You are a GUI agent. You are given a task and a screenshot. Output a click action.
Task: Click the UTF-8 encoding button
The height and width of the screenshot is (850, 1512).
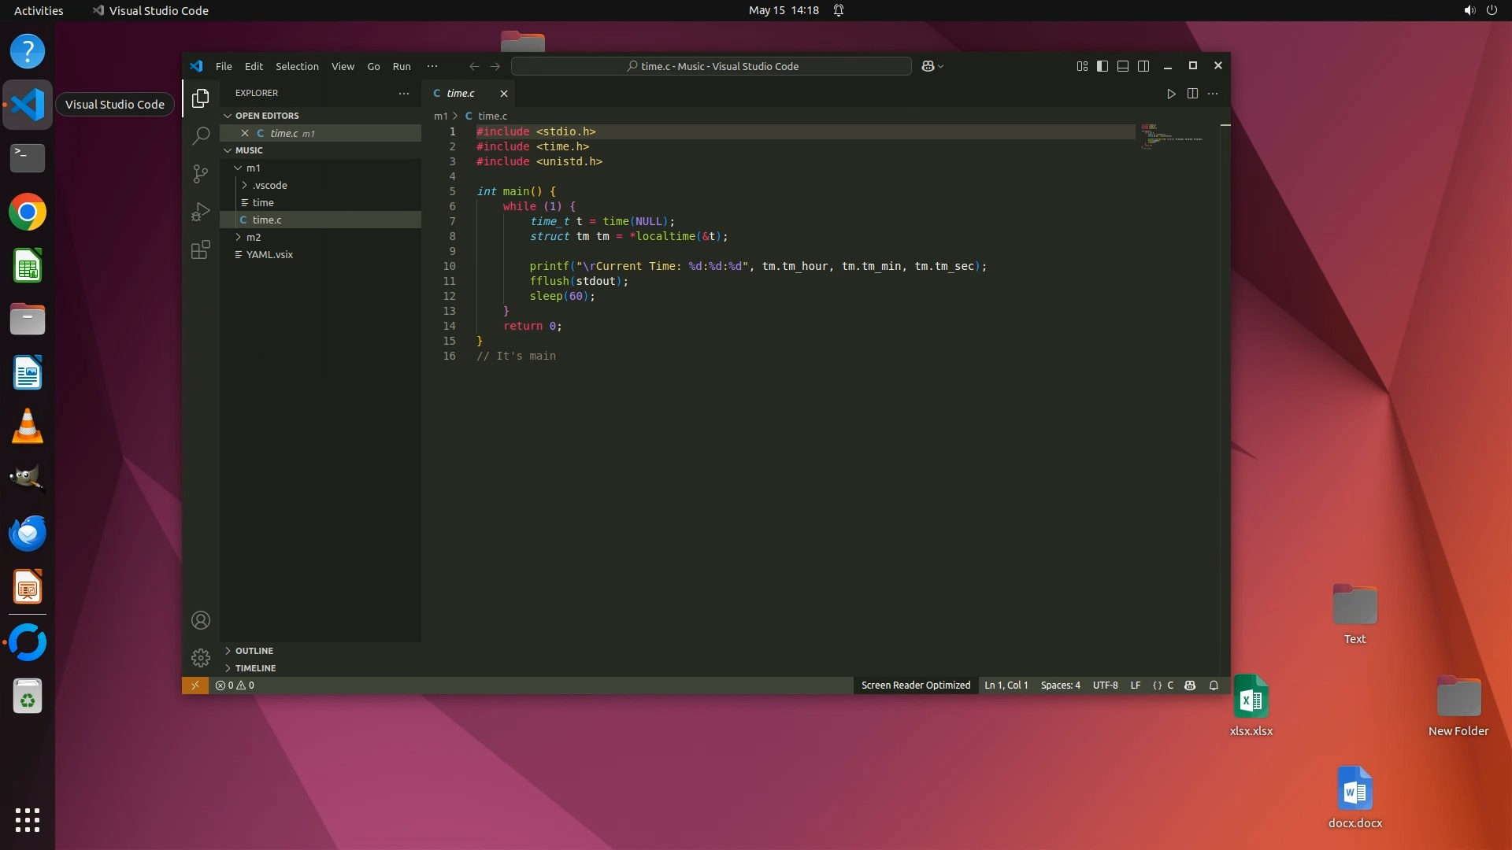tap(1105, 686)
